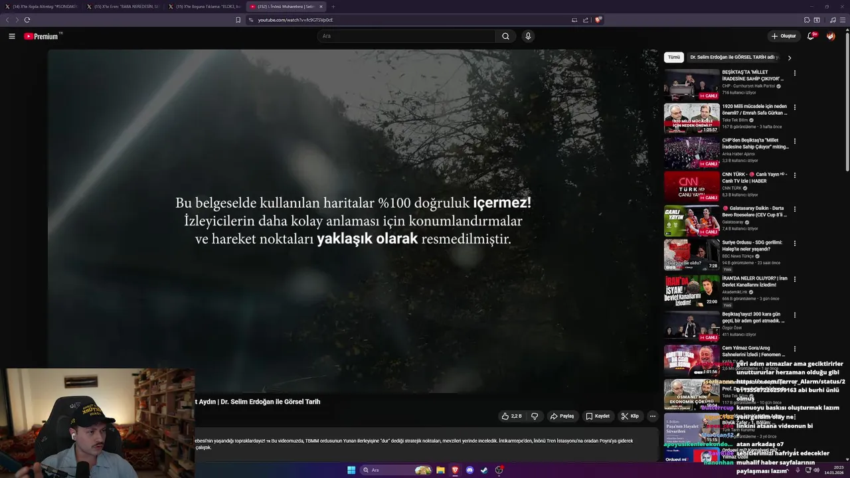Open CNN TÜRK Canlı Yayın thumbnail
The image size is (850, 478).
click(691, 187)
